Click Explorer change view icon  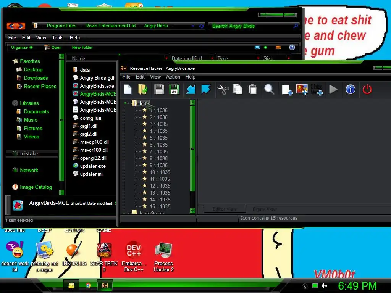tap(257, 47)
